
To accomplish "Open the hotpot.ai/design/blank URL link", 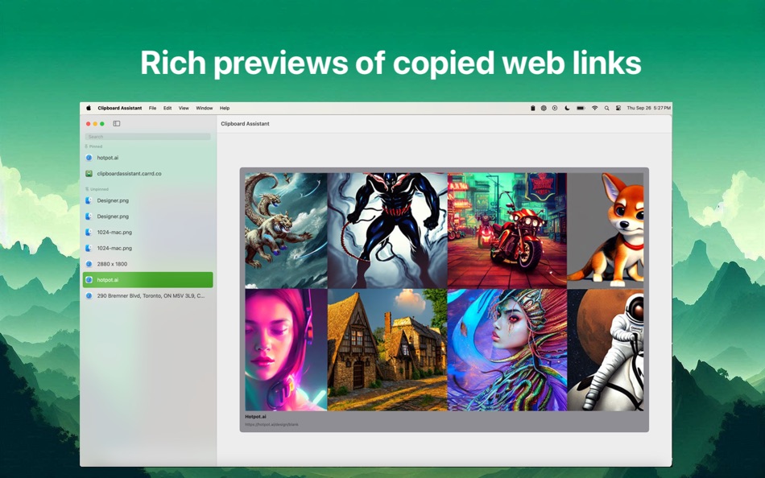I will [271, 424].
